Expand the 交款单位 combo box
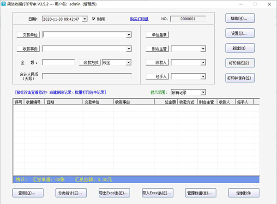The image size is (277, 204). [x=128, y=35]
